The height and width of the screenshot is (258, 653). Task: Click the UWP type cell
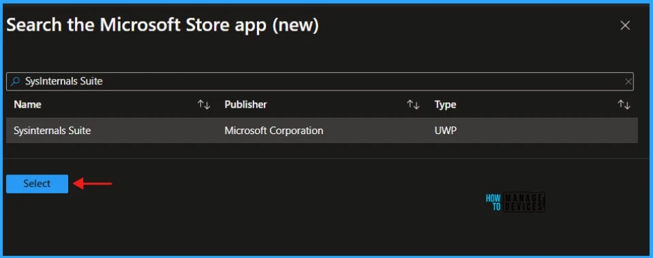tap(446, 131)
